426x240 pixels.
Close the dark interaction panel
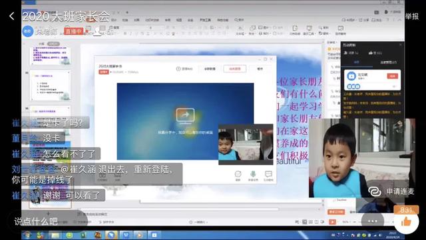[400, 45]
